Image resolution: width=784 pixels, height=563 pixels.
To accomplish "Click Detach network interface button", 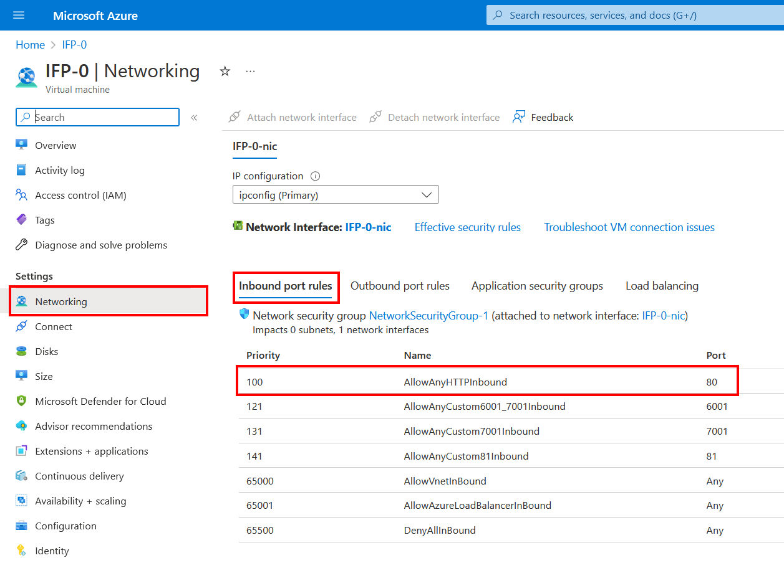I will pyautogui.click(x=434, y=117).
